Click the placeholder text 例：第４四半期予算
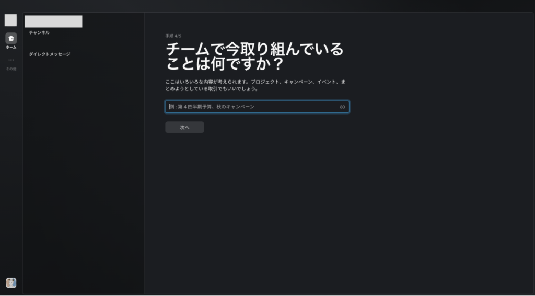Image resolution: width=535 pixels, height=296 pixels. [212, 107]
